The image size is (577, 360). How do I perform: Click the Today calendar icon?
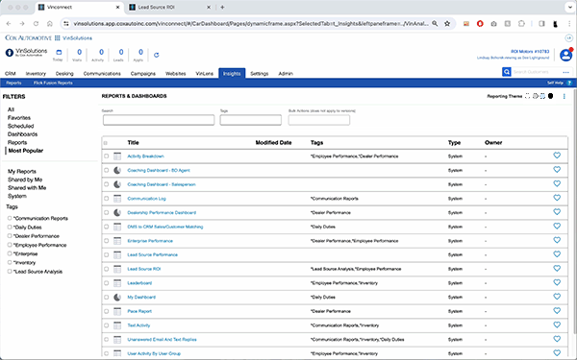tap(59, 52)
